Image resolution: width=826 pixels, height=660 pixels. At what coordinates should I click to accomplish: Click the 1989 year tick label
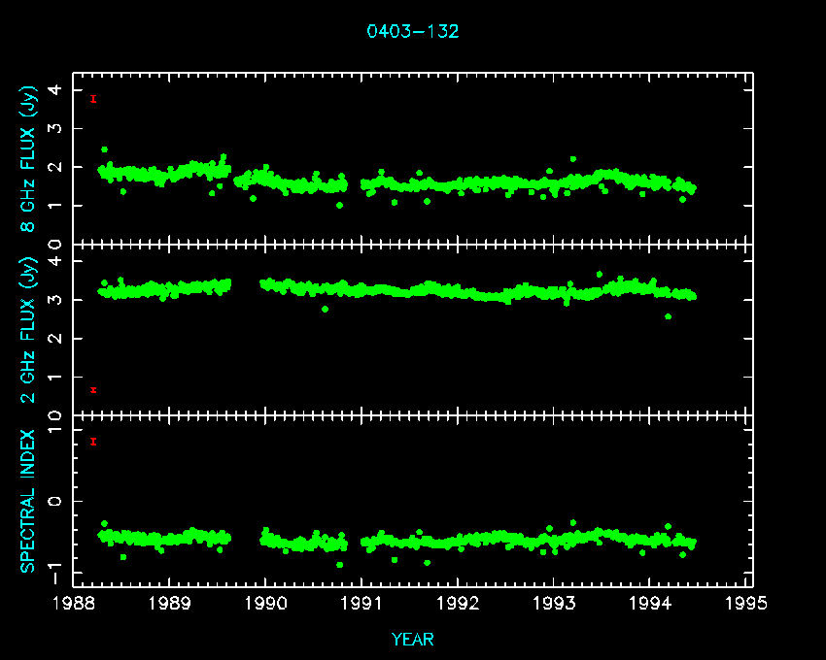pos(170,603)
